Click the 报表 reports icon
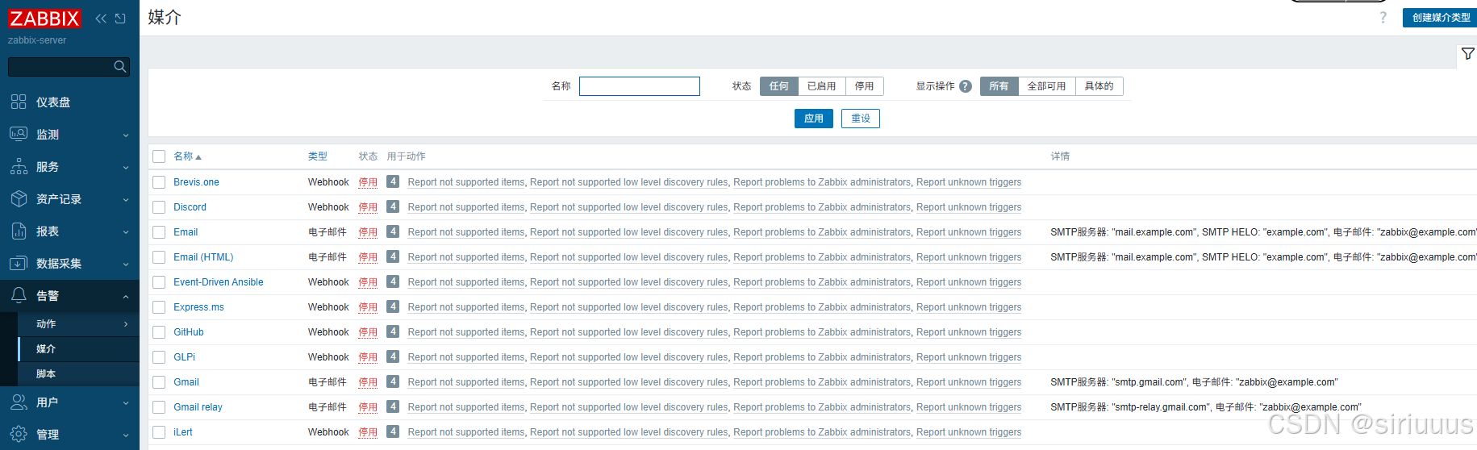The height and width of the screenshot is (450, 1477). pos(19,231)
